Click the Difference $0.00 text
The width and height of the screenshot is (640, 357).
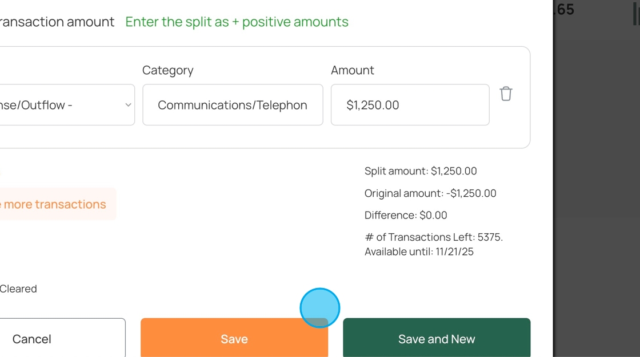pyautogui.click(x=406, y=215)
